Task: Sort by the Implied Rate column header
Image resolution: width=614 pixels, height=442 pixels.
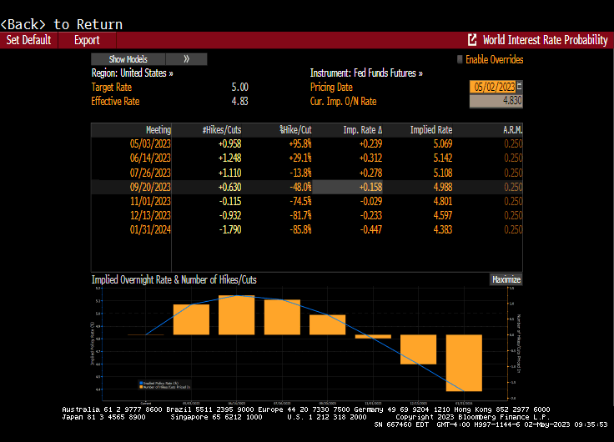Action: [430, 130]
